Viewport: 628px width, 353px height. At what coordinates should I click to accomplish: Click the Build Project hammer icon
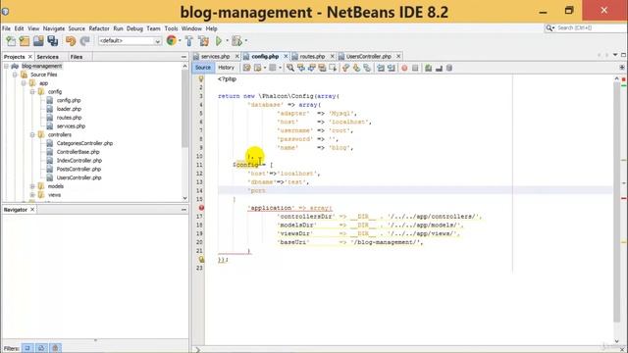click(189, 41)
